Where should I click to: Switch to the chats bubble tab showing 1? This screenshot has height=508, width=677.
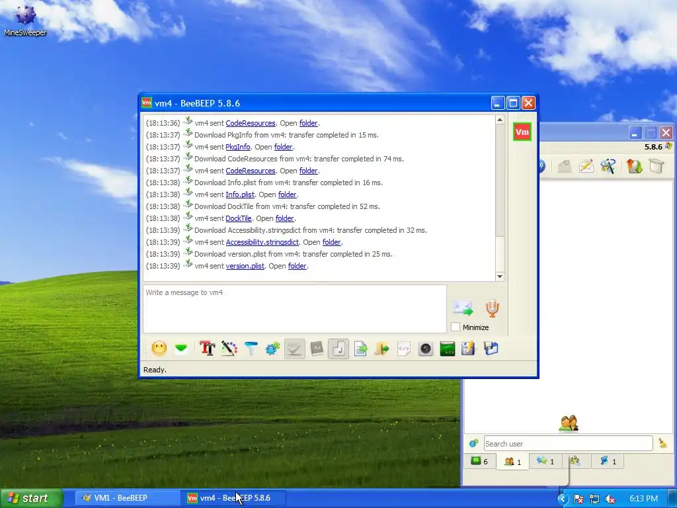click(x=545, y=461)
